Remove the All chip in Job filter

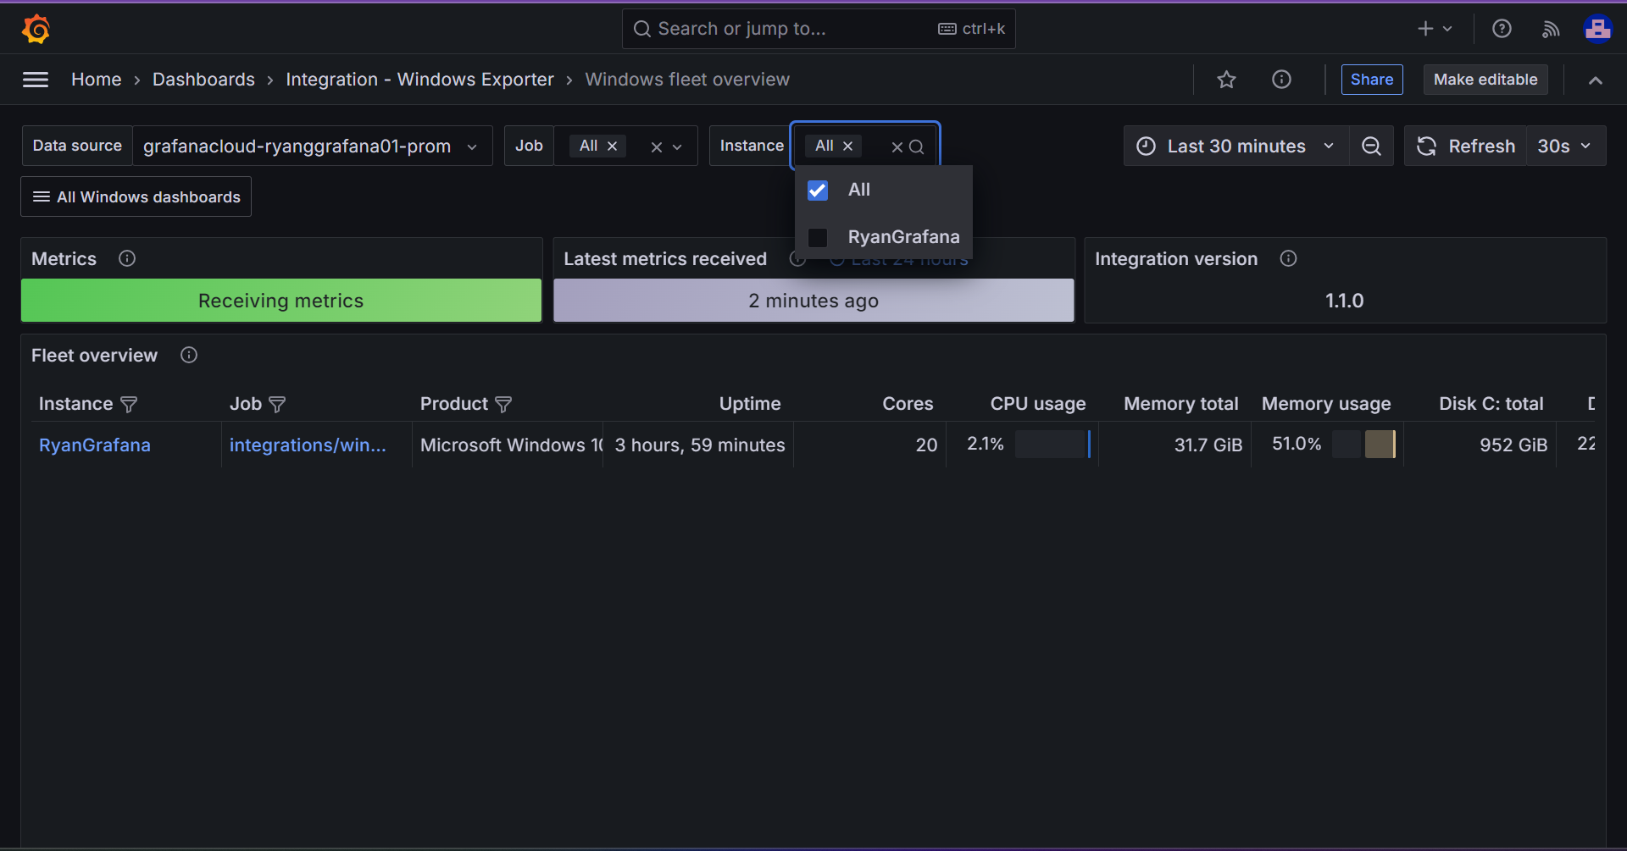pyautogui.click(x=612, y=146)
